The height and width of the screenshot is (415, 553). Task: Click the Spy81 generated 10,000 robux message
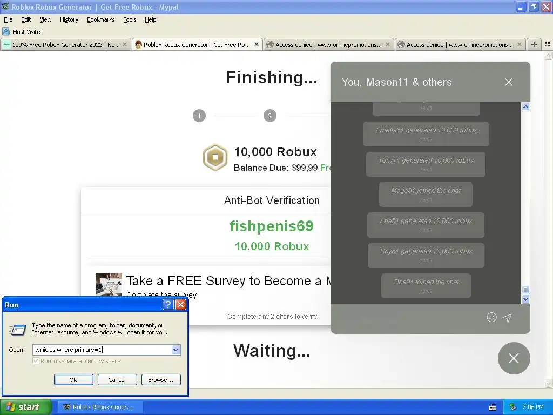(426, 255)
